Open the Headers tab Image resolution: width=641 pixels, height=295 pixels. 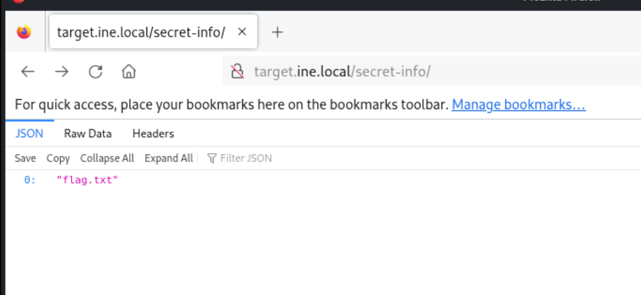point(153,133)
